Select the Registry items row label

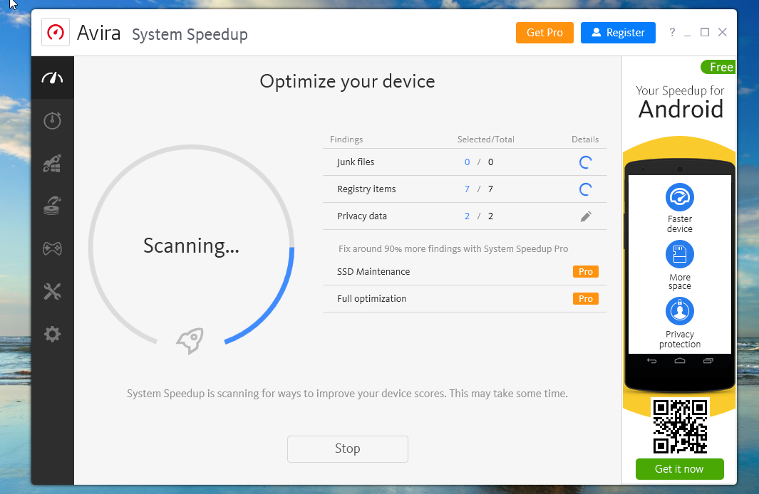tap(366, 189)
